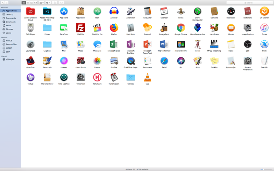
Task: Open the group-by arrange dropdown
Action: coord(41,3)
